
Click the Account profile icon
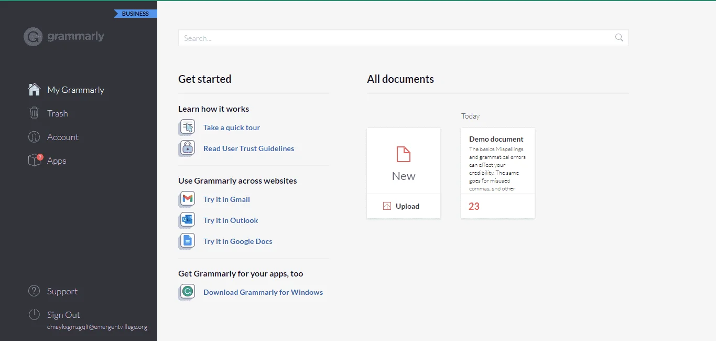34,137
